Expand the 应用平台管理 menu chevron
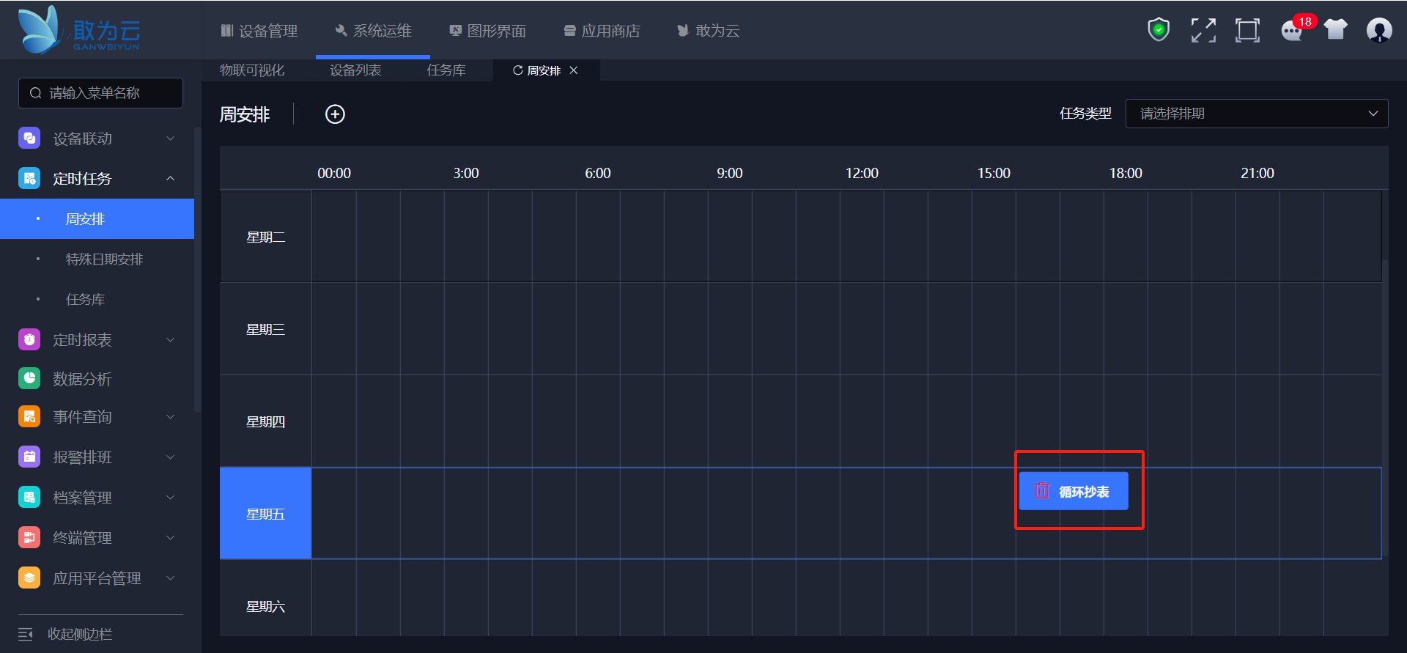Screen dimensions: 1407x653 [171, 578]
